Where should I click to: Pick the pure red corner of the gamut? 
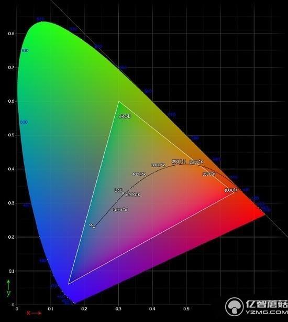pyautogui.click(x=264, y=214)
